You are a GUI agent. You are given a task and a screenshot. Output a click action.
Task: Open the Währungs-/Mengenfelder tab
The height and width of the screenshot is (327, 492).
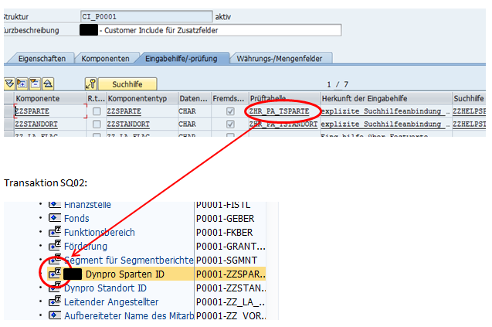point(283,59)
